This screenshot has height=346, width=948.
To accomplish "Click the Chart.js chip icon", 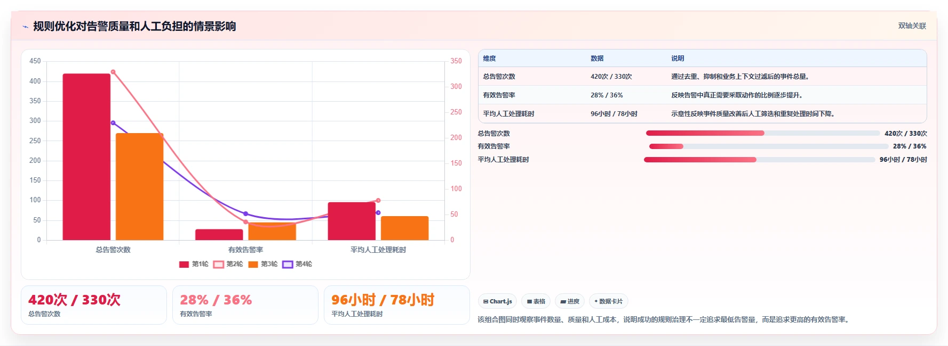I will pos(485,301).
